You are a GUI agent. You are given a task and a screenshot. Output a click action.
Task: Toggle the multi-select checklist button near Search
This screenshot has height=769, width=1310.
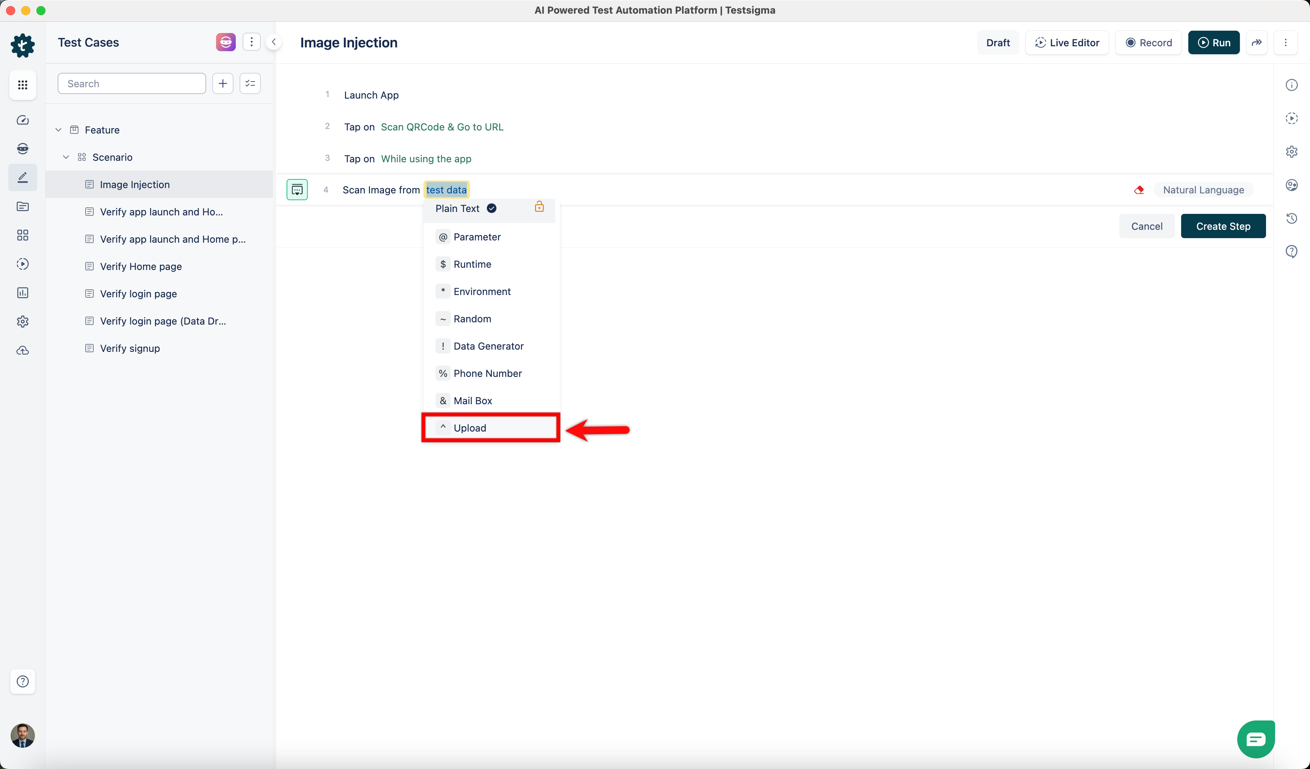click(x=250, y=84)
